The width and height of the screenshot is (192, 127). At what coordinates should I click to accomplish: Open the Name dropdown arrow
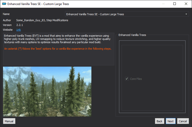click(186, 14)
